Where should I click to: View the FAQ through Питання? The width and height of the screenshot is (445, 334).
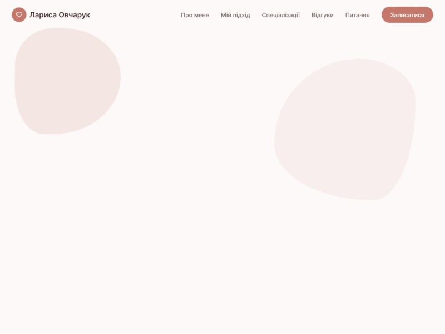(357, 15)
